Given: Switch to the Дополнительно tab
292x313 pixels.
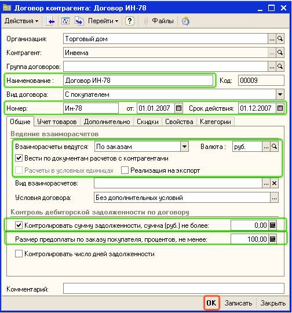Looking at the screenshot, I should (x=107, y=122).
